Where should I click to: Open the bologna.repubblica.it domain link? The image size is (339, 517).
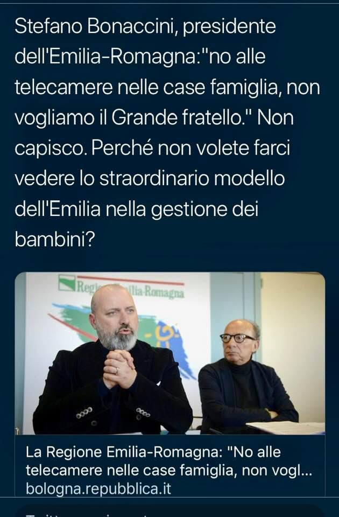point(98,488)
